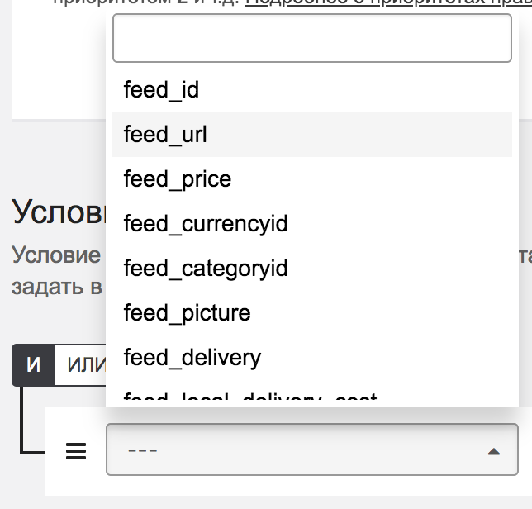This screenshot has width=532, height=509.
Task: Click the caret arrow in the select box
Action: 493,451
